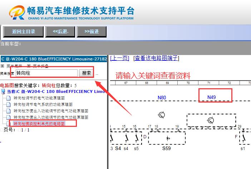
Task: Click the page icon of 转向柱调节电气系统的功能原理图
Action: coord(9,104)
